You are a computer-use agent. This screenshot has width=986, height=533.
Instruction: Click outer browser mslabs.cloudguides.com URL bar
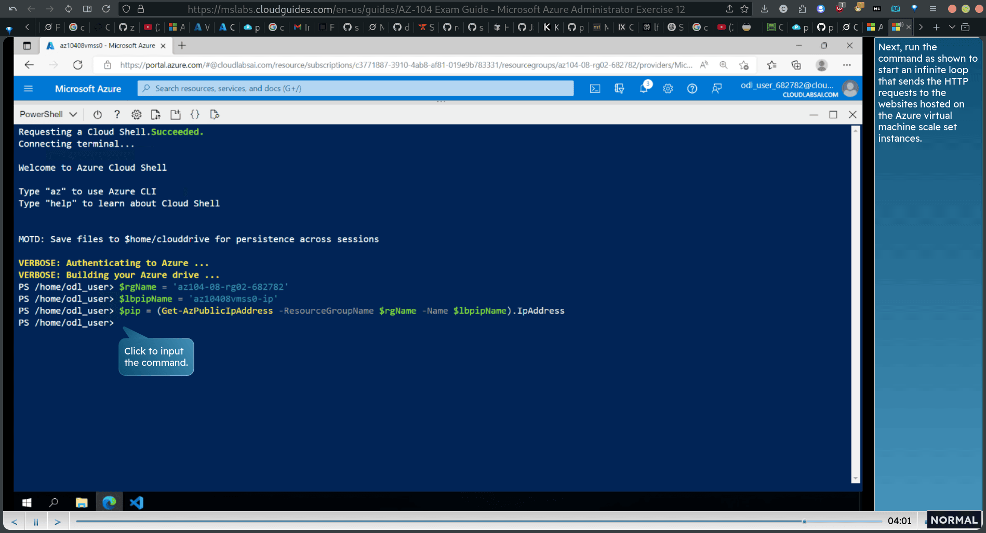point(436,9)
